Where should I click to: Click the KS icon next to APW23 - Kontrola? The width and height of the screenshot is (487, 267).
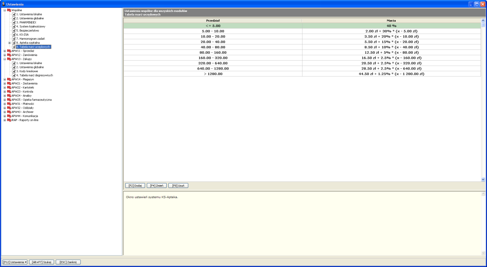click(9, 92)
